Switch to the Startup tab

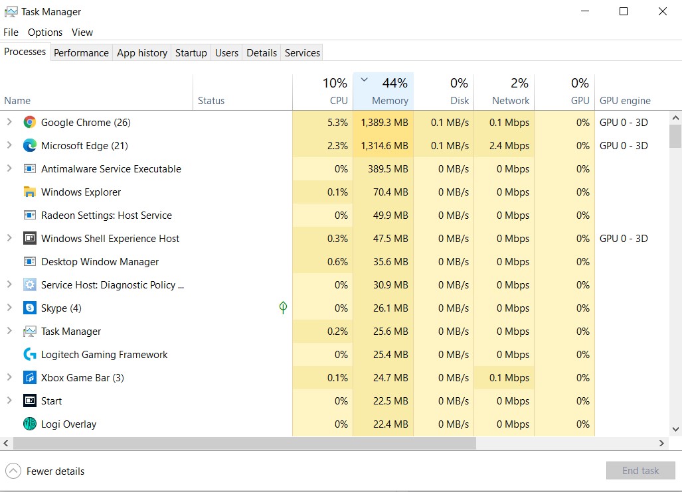pos(191,52)
